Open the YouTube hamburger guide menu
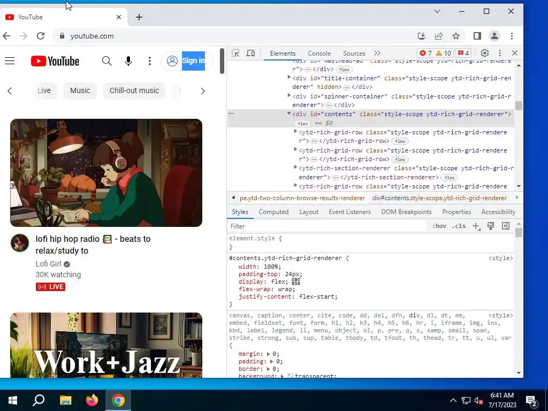 (x=10, y=61)
